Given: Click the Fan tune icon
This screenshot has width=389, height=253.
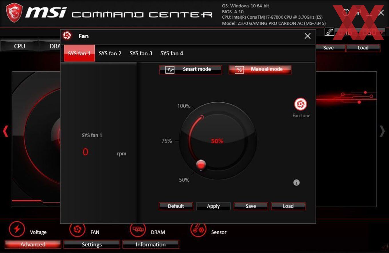Looking at the screenshot, I should pyautogui.click(x=301, y=104).
